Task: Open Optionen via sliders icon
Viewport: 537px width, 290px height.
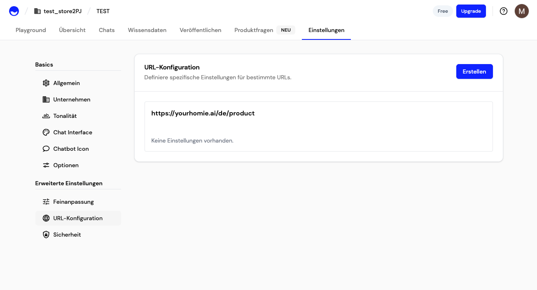Action: point(46,165)
